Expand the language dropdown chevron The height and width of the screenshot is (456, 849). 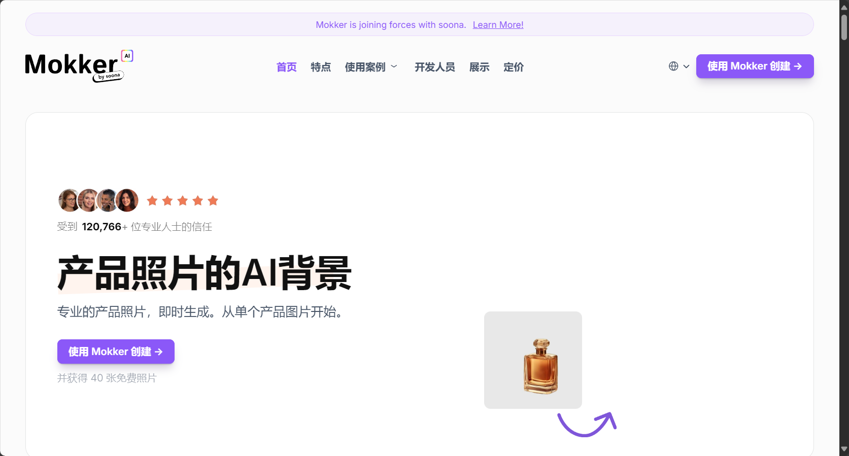click(x=686, y=66)
